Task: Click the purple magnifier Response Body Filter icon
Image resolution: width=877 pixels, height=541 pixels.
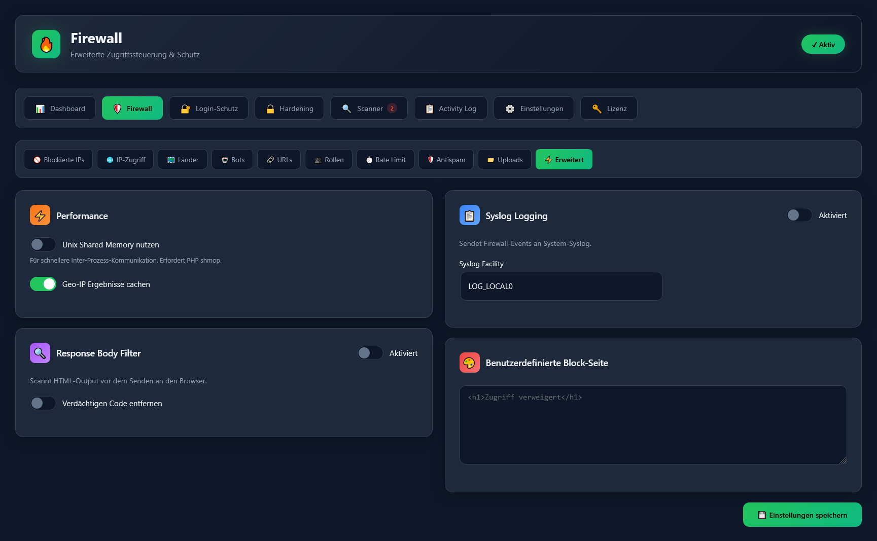Action: [40, 353]
